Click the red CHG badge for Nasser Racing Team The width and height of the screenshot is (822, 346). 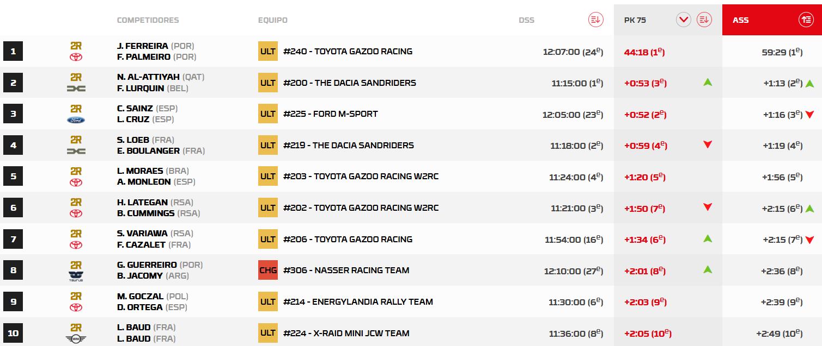point(267,270)
